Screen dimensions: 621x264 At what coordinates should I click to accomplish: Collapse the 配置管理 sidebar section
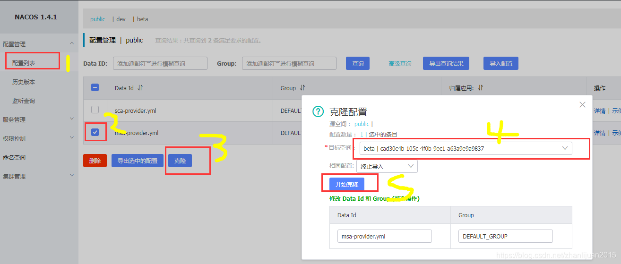pos(72,43)
